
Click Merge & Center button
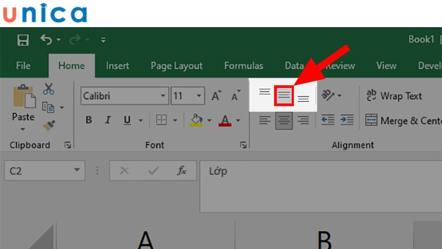[403, 121]
